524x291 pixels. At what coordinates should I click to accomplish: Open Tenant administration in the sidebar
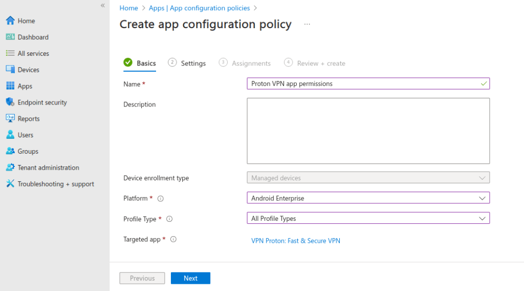click(49, 168)
